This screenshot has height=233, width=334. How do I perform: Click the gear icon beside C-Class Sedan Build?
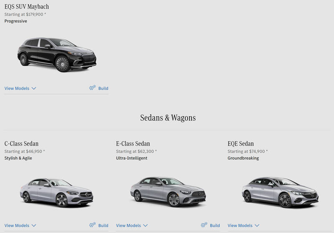tap(92, 225)
